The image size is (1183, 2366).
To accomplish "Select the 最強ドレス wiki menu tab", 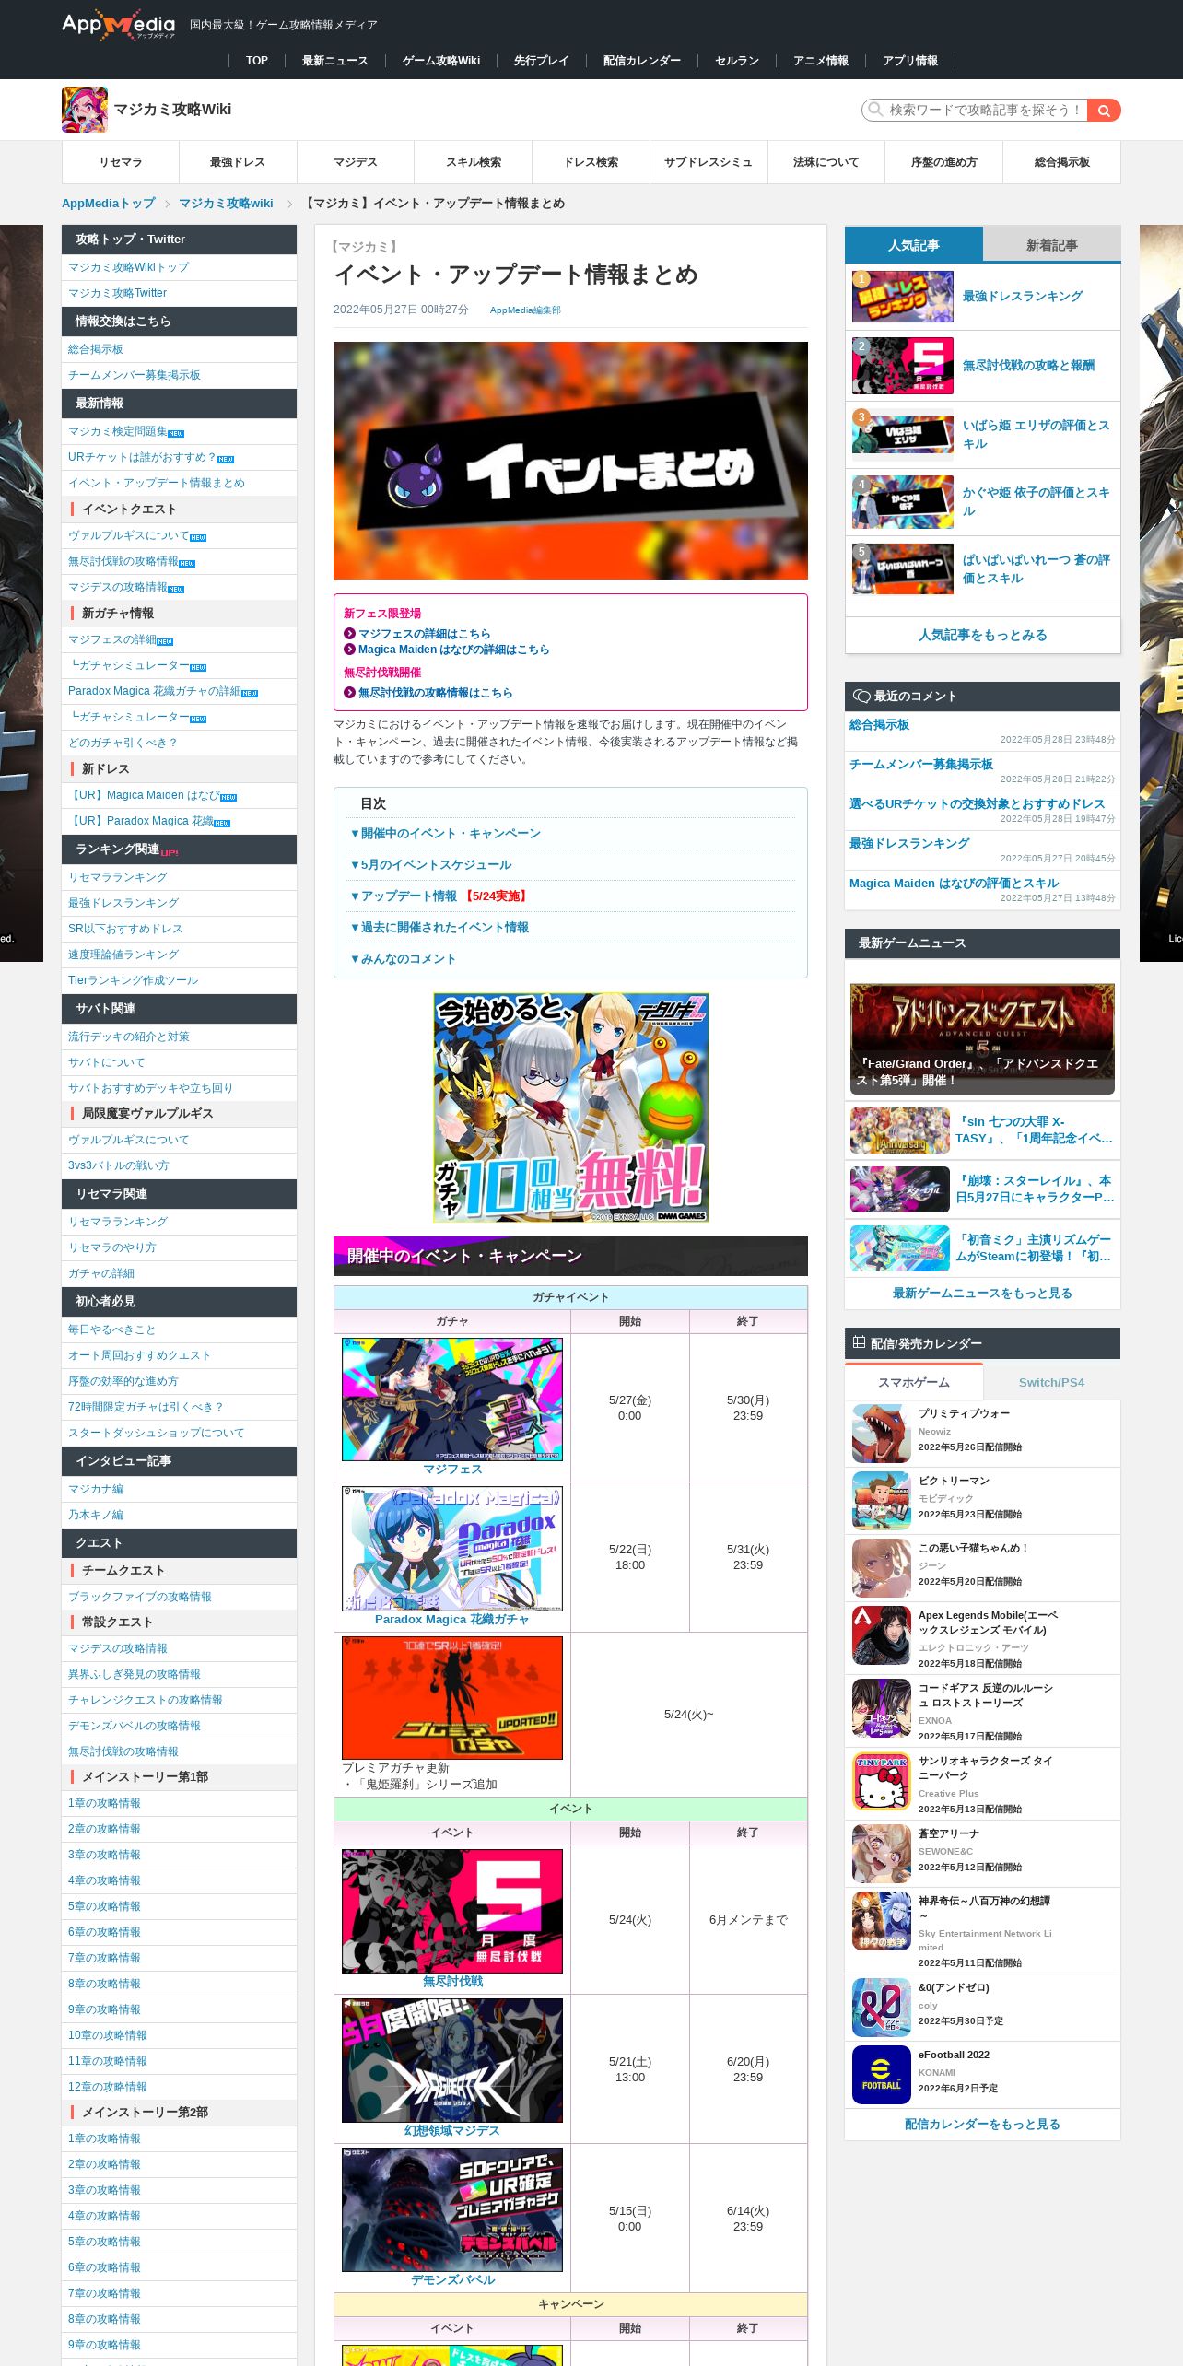I will pyautogui.click(x=238, y=162).
